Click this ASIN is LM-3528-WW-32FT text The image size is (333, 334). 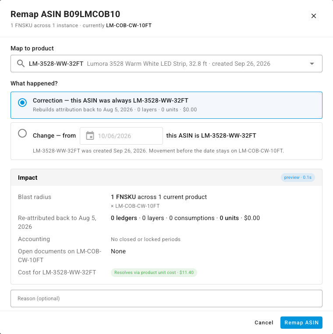211,135
